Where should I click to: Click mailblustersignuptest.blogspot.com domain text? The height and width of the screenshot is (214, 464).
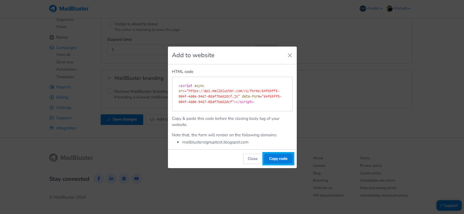click(215, 142)
